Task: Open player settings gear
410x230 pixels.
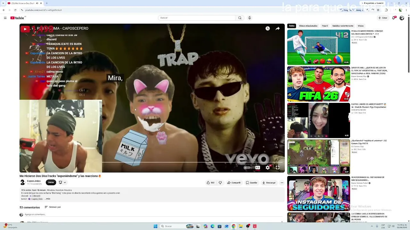Action: tap(268, 167)
